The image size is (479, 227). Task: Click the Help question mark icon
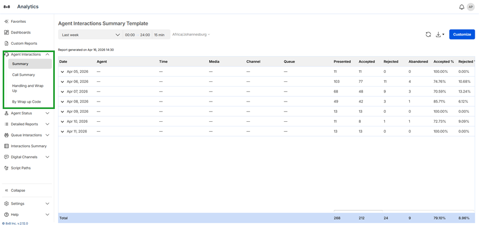pyautogui.click(x=6, y=214)
